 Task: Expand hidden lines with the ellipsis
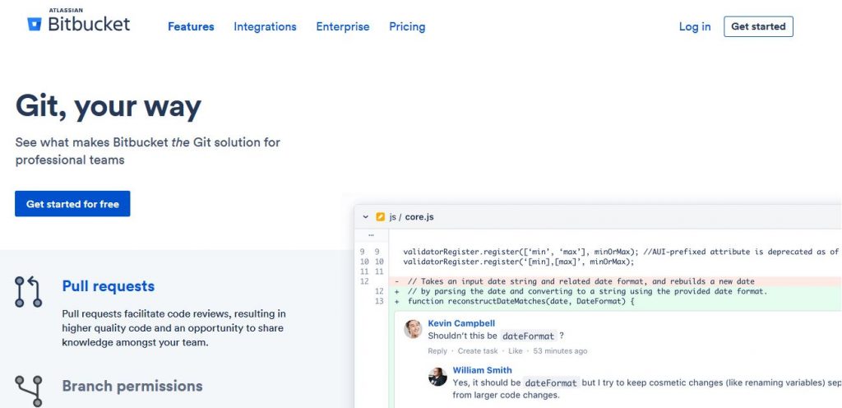(x=371, y=235)
